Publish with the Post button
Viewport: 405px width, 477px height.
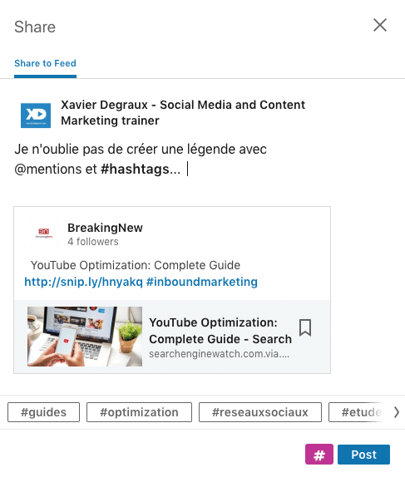(363, 455)
